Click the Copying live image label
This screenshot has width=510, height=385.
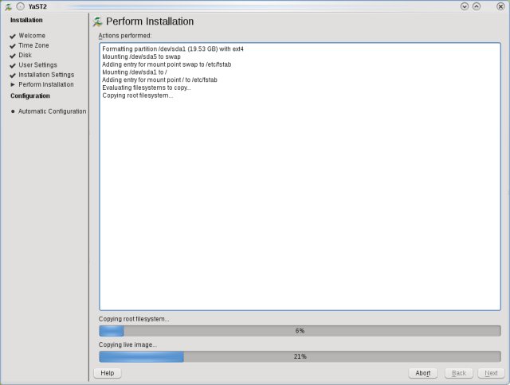tap(127, 344)
